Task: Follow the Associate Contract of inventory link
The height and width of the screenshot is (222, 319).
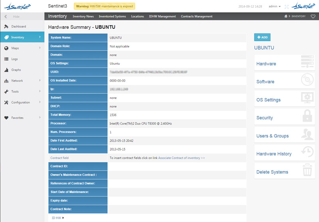Action: 181,158
